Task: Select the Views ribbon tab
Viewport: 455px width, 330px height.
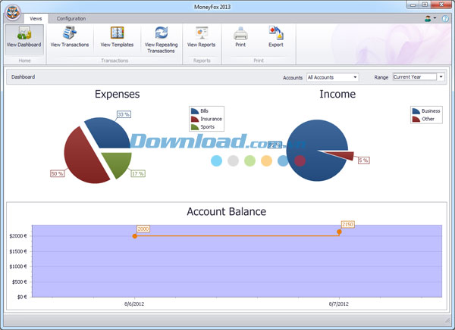Action: (x=36, y=17)
